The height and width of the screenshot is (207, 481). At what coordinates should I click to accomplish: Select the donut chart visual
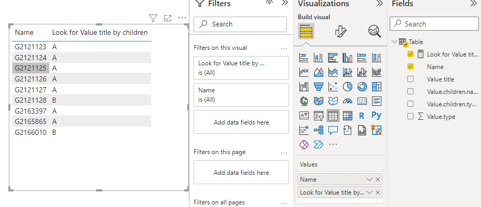click(362, 87)
